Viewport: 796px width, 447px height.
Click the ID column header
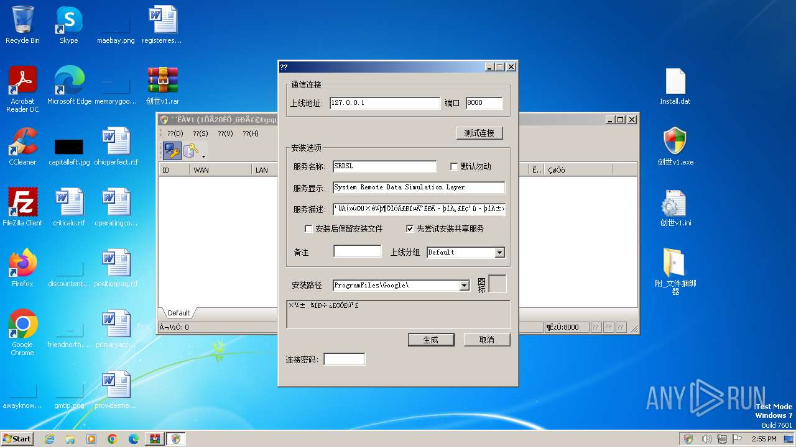[174, 169]
